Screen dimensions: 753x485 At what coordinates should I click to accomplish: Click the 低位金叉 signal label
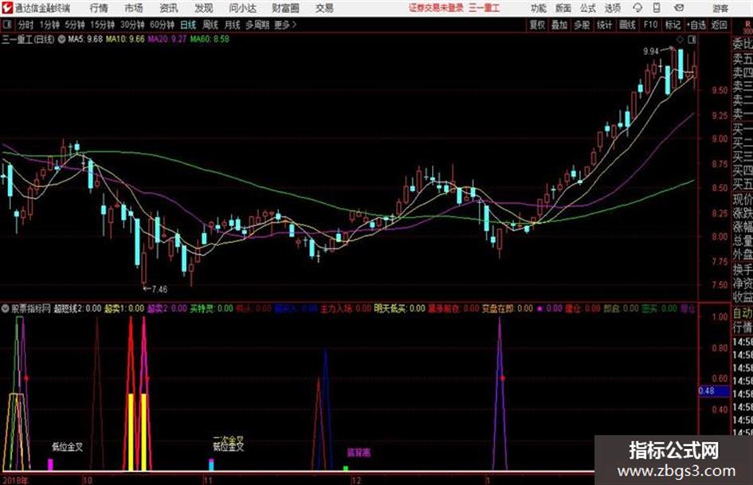(x=68, y=447)
